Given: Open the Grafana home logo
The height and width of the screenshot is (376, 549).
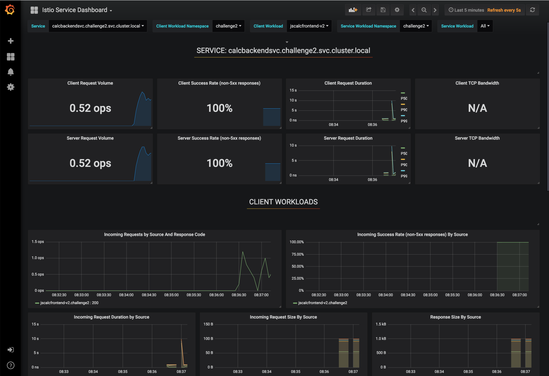Looking at the screenshot, I should point(10,9).
